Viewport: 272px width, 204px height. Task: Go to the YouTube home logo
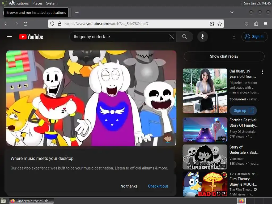(31, 37)
